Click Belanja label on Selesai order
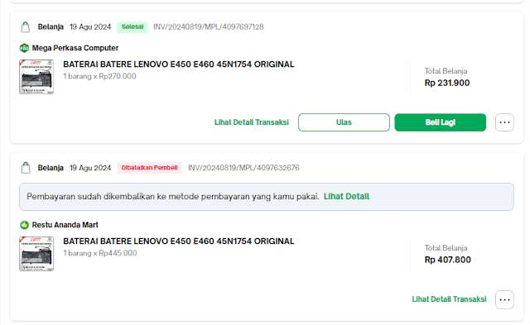 pos(51,27)
